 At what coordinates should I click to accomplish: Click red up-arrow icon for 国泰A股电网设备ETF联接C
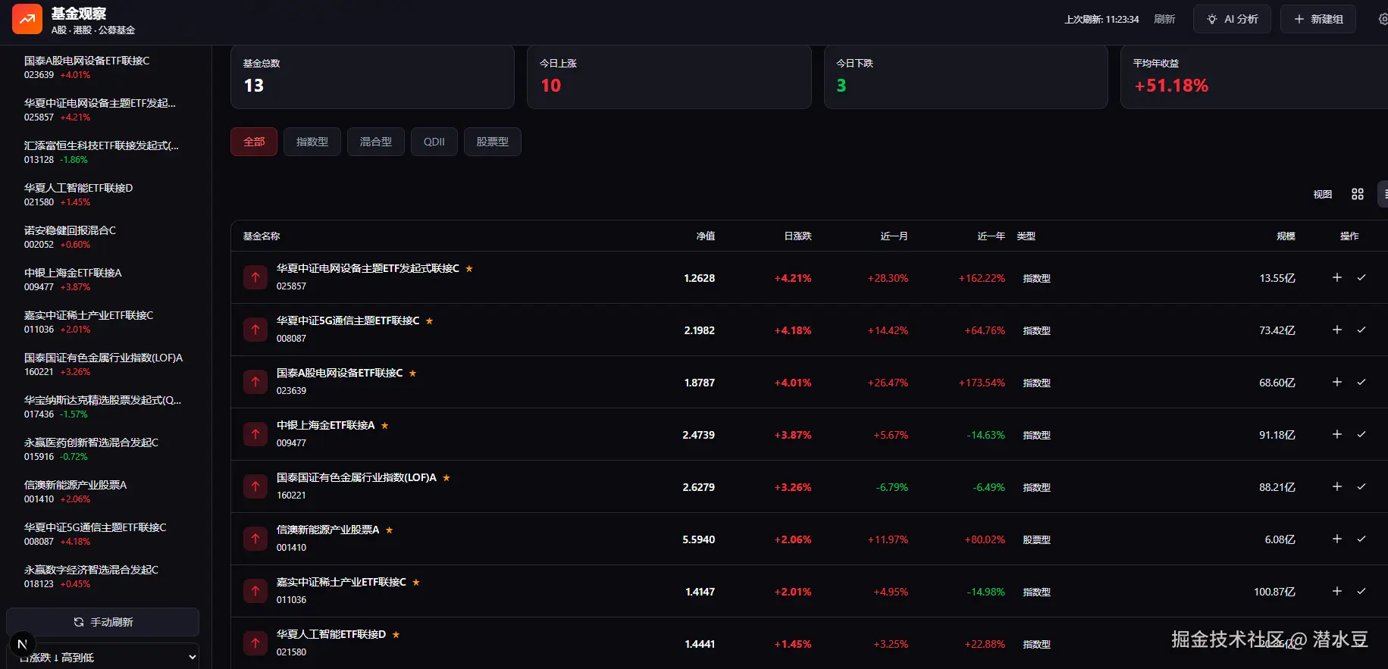255,382
